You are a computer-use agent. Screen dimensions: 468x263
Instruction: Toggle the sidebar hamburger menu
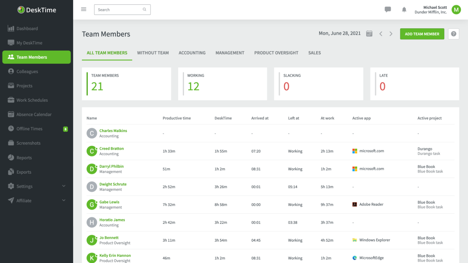(83, 9)
